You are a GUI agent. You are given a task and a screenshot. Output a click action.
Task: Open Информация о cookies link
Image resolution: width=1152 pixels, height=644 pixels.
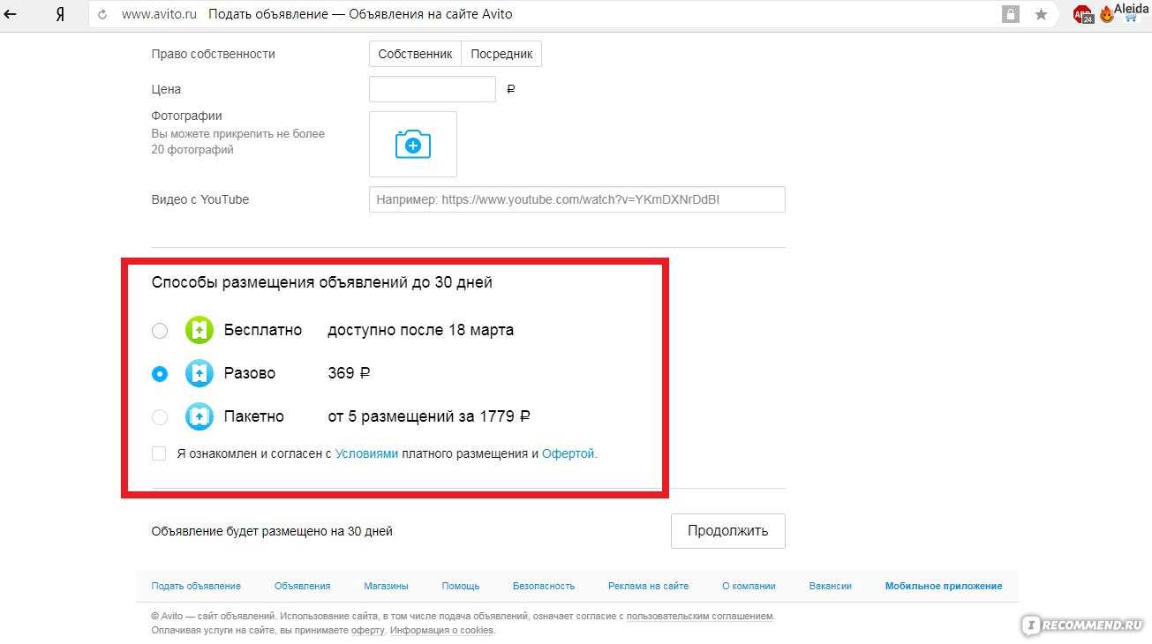[442, 631]
